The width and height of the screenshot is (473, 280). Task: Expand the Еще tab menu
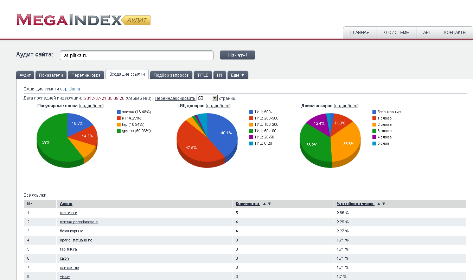point(238,75)
